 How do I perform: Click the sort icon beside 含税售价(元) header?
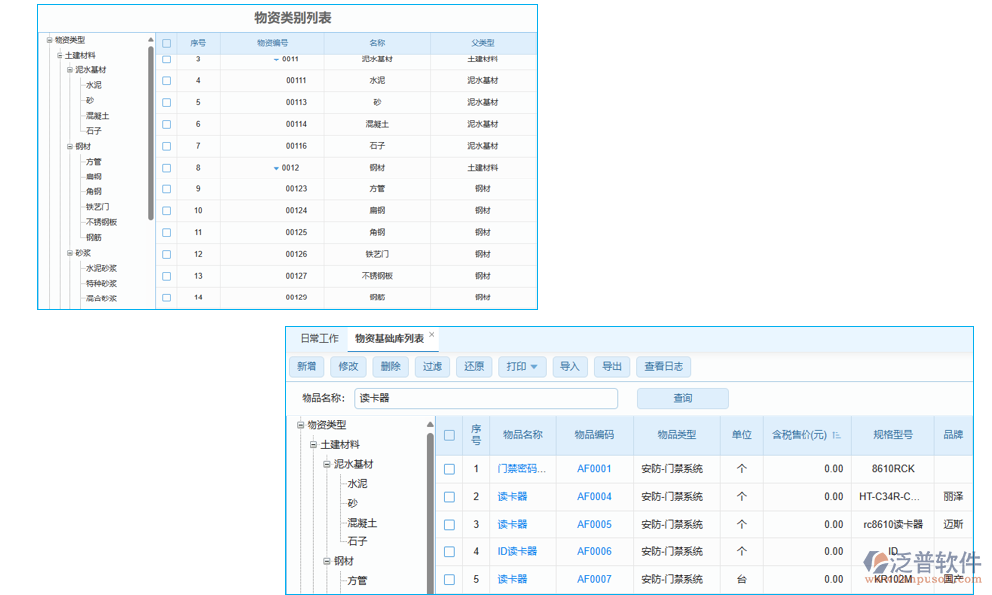(x=836, y=435)
